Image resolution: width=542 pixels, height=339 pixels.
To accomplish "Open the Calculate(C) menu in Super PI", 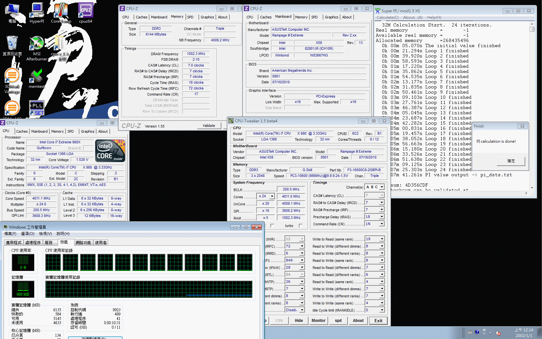I will click(x=387, y=17).
